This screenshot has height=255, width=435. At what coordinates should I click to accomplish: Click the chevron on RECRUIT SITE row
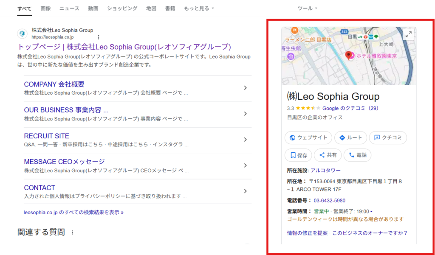pos(245,140)
